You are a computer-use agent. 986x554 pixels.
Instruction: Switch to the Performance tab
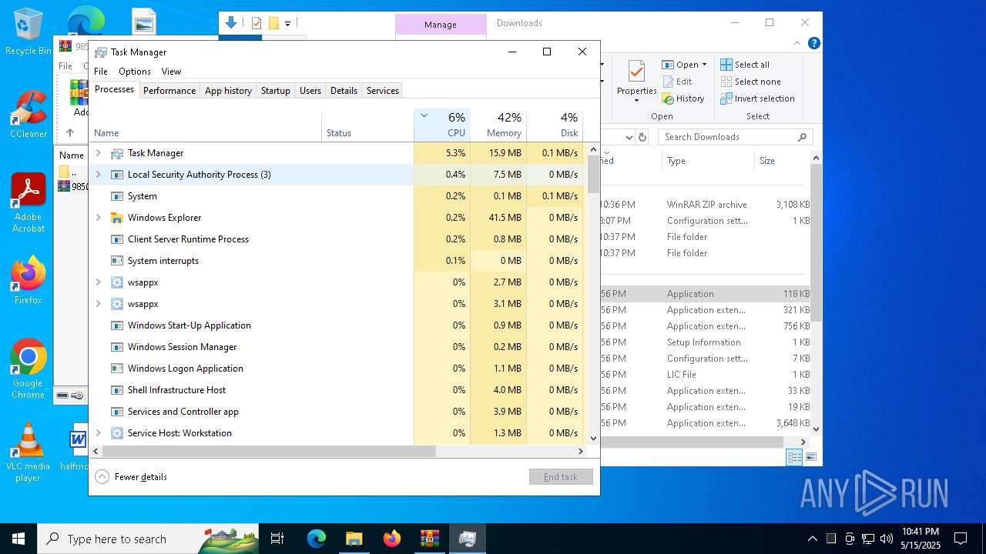169,91
